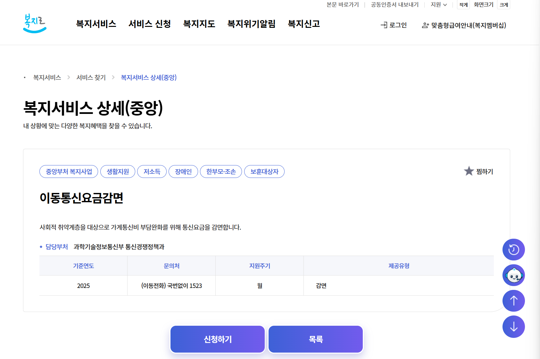Viewport: 540px width, 359px height.
Task: Click the 이동통신요금감면 title
Action: (81, 198)
